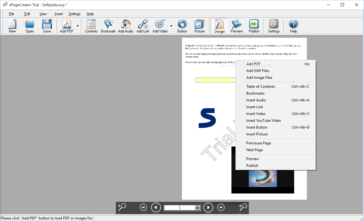Click the New document toolbar icon
Viewport: 364px width, 221px height.
12,26
